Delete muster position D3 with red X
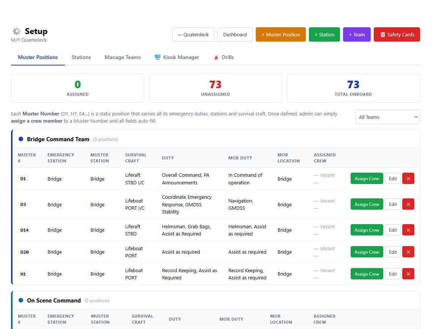Viewport: 447px width, 329px height. point(408,204)
